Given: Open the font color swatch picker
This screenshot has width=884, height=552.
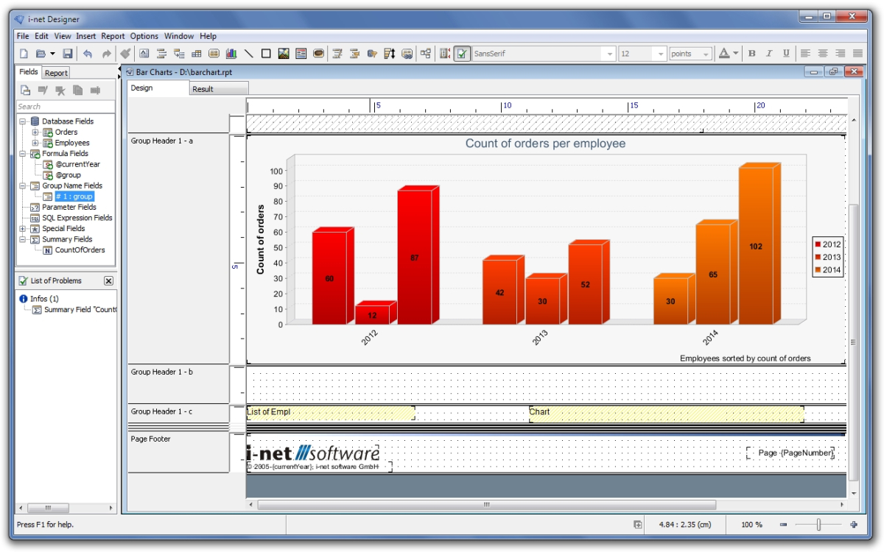Looking at the screenshot, I should point(726,52).
